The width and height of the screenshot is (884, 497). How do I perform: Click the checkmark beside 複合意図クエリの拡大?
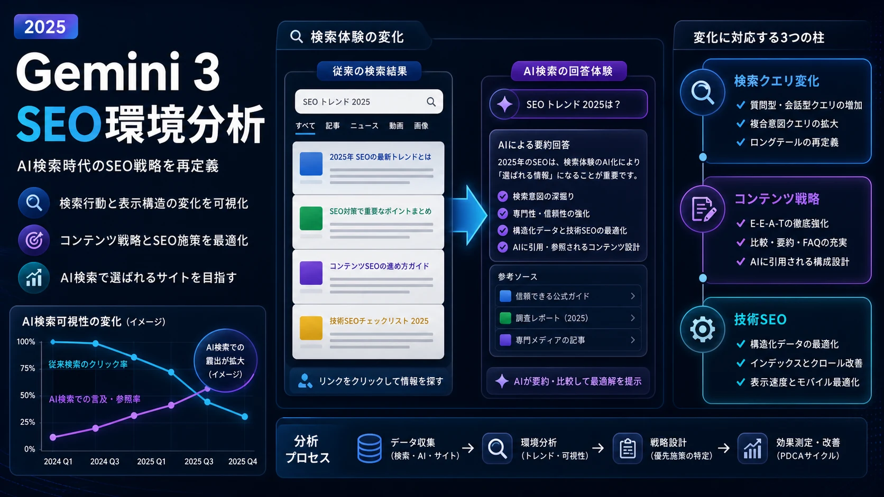[x=741, y=124]
